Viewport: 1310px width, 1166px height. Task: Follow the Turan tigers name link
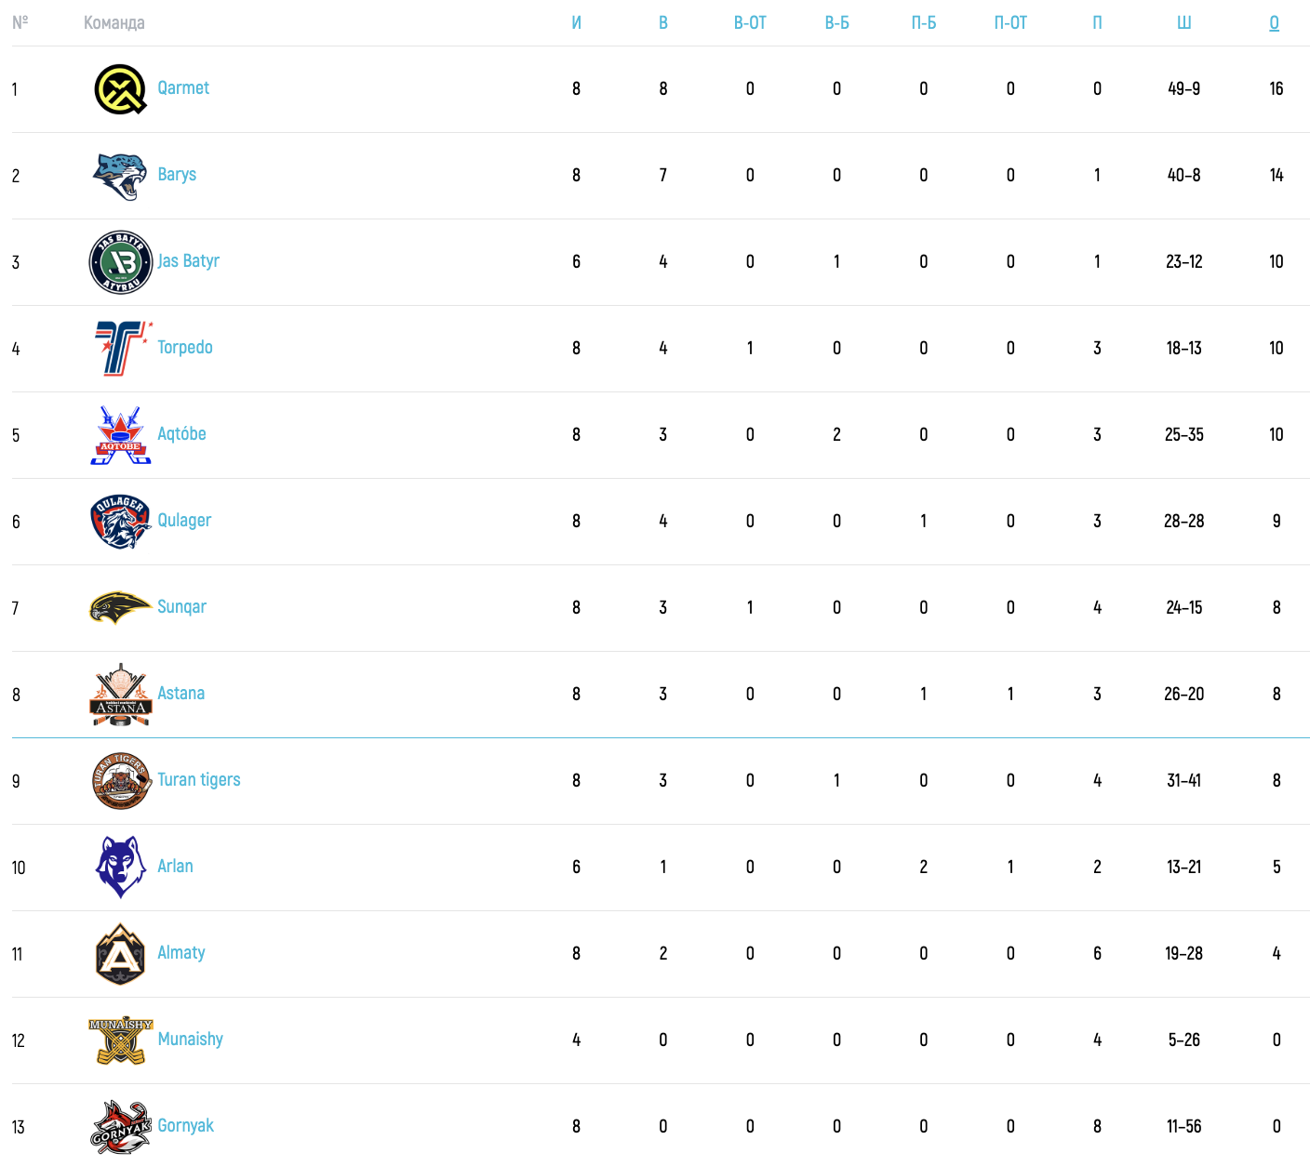[x=199, y=780]
